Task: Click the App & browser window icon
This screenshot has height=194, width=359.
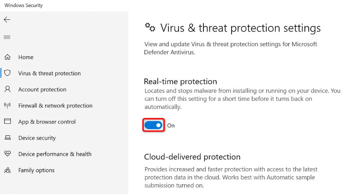Action: (7, 122)
